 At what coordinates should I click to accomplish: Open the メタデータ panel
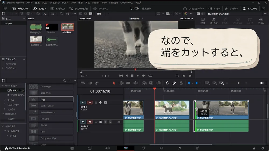coord(231,9)
